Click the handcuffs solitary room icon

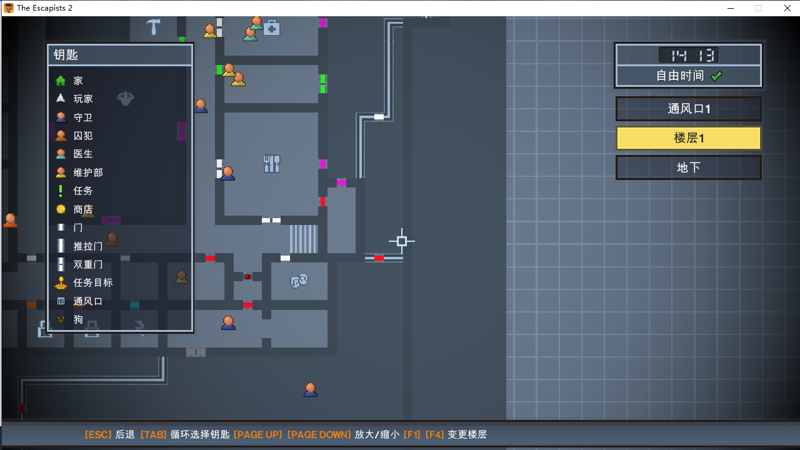pyautogui.click(x=299, y=281)
